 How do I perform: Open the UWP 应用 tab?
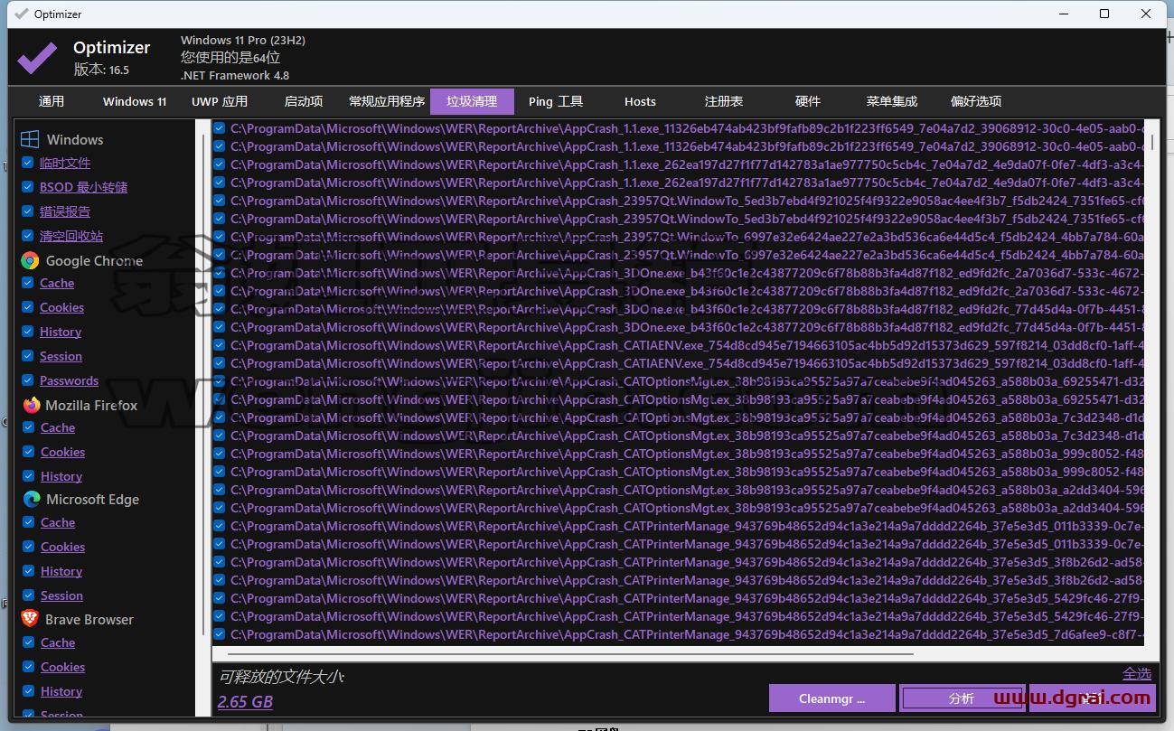220,101
